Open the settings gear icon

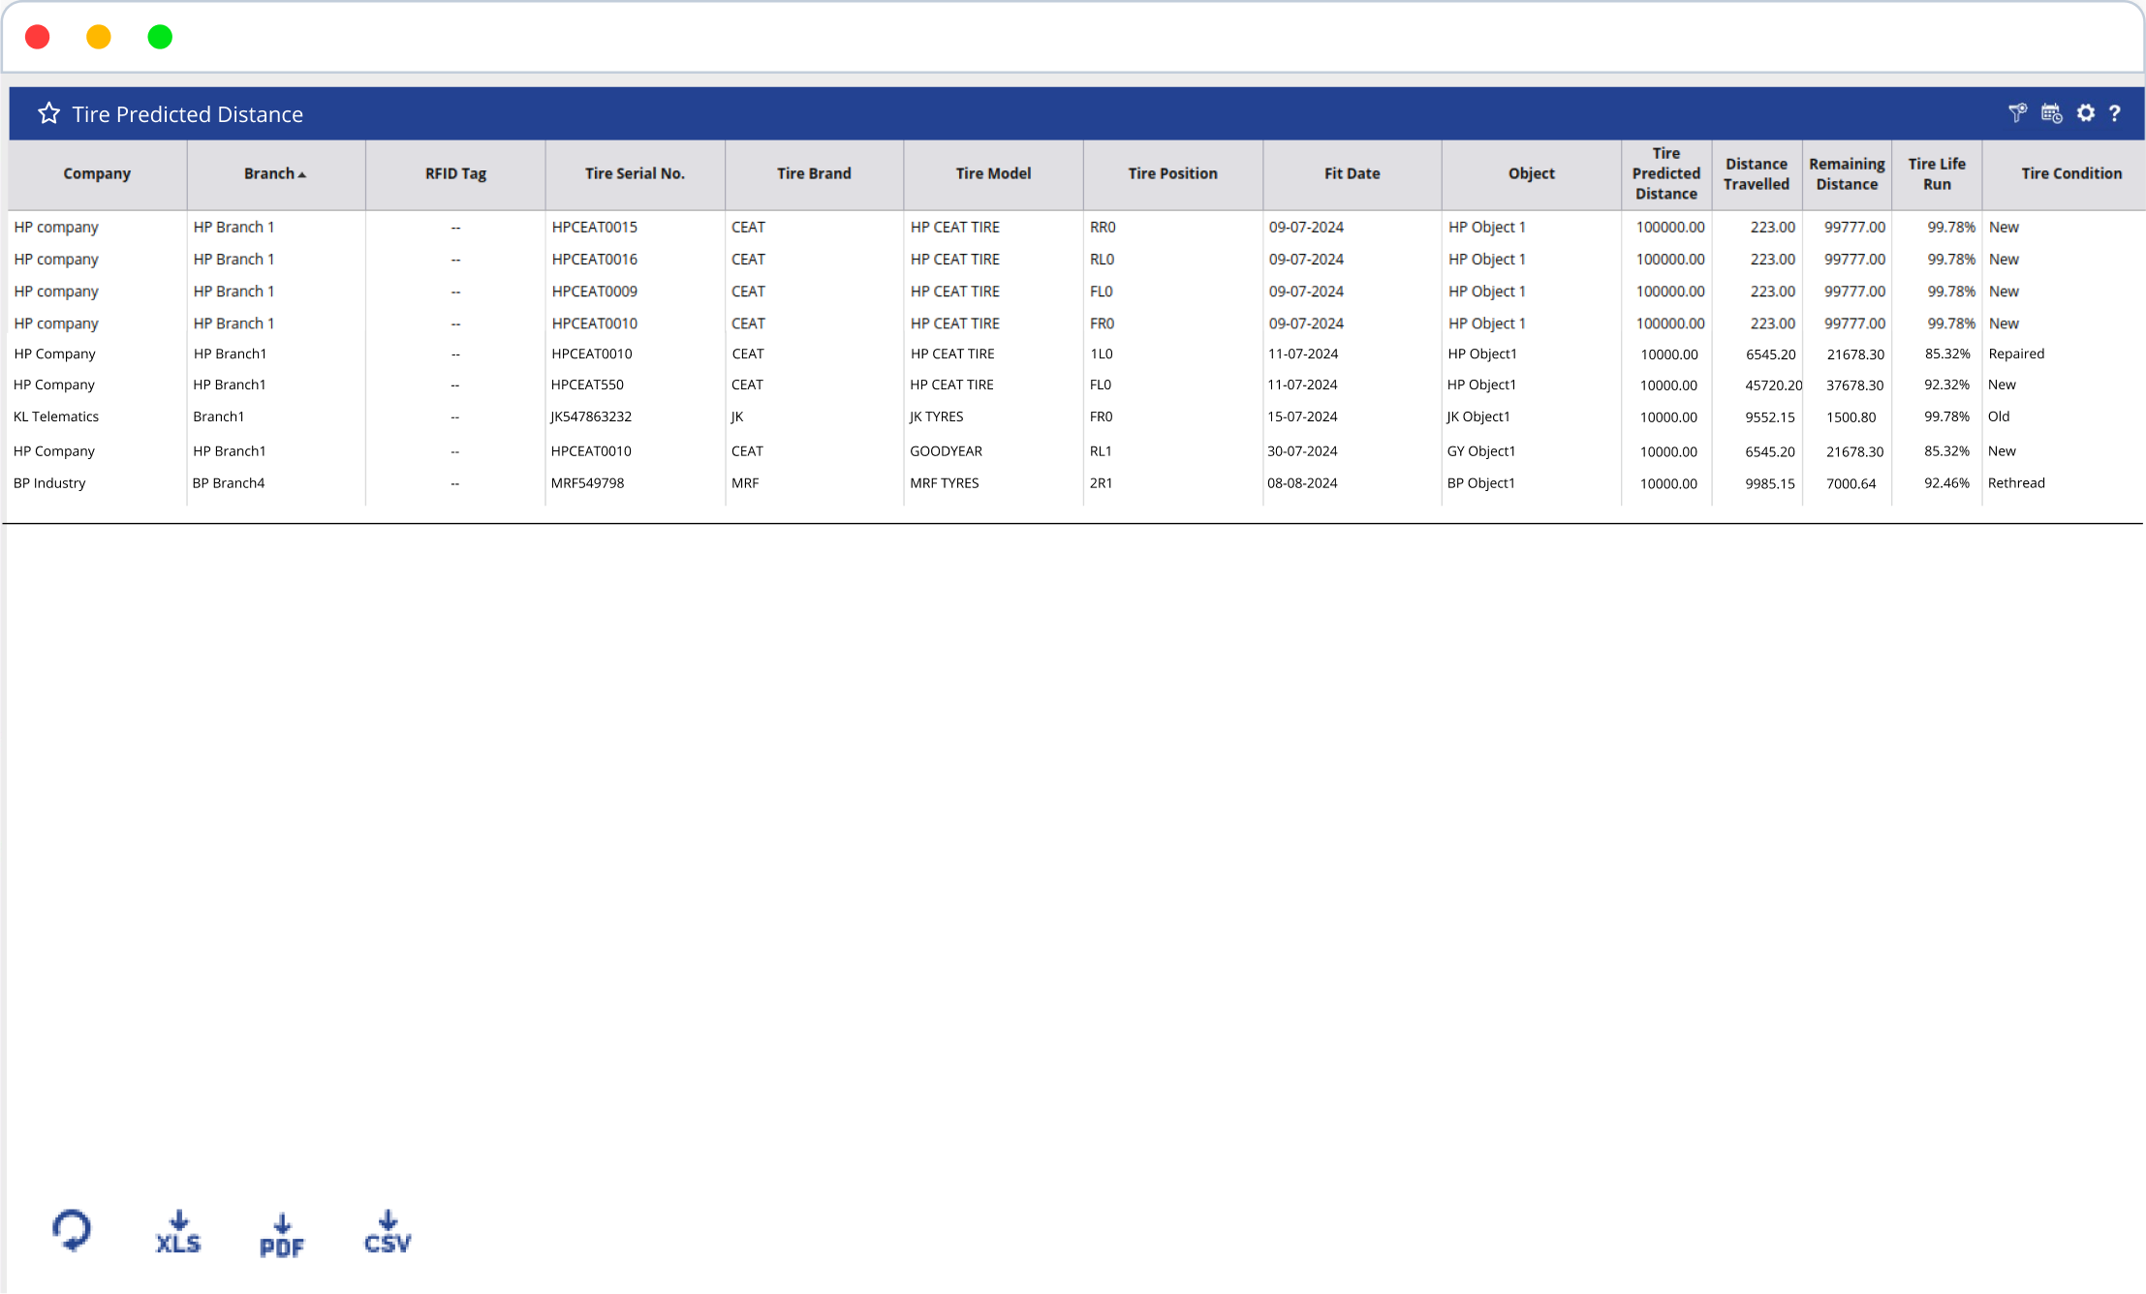coord(2086,113)
